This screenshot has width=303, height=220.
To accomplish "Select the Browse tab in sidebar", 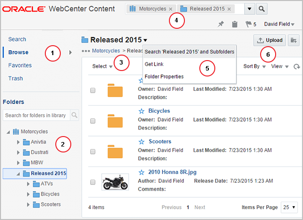I will (18, 52).
